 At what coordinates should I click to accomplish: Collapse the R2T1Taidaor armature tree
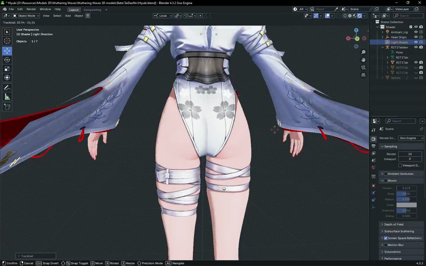click(382, 47)
